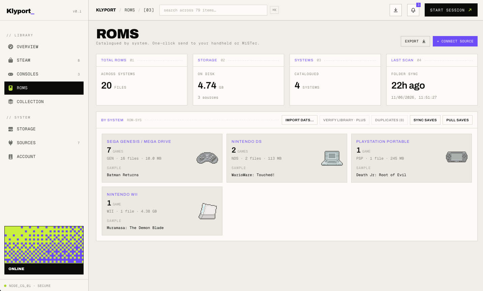Viewport: 483px width, 291px height.
Task: Click the Account badge icon in sidebar
Action: point(10,157)
